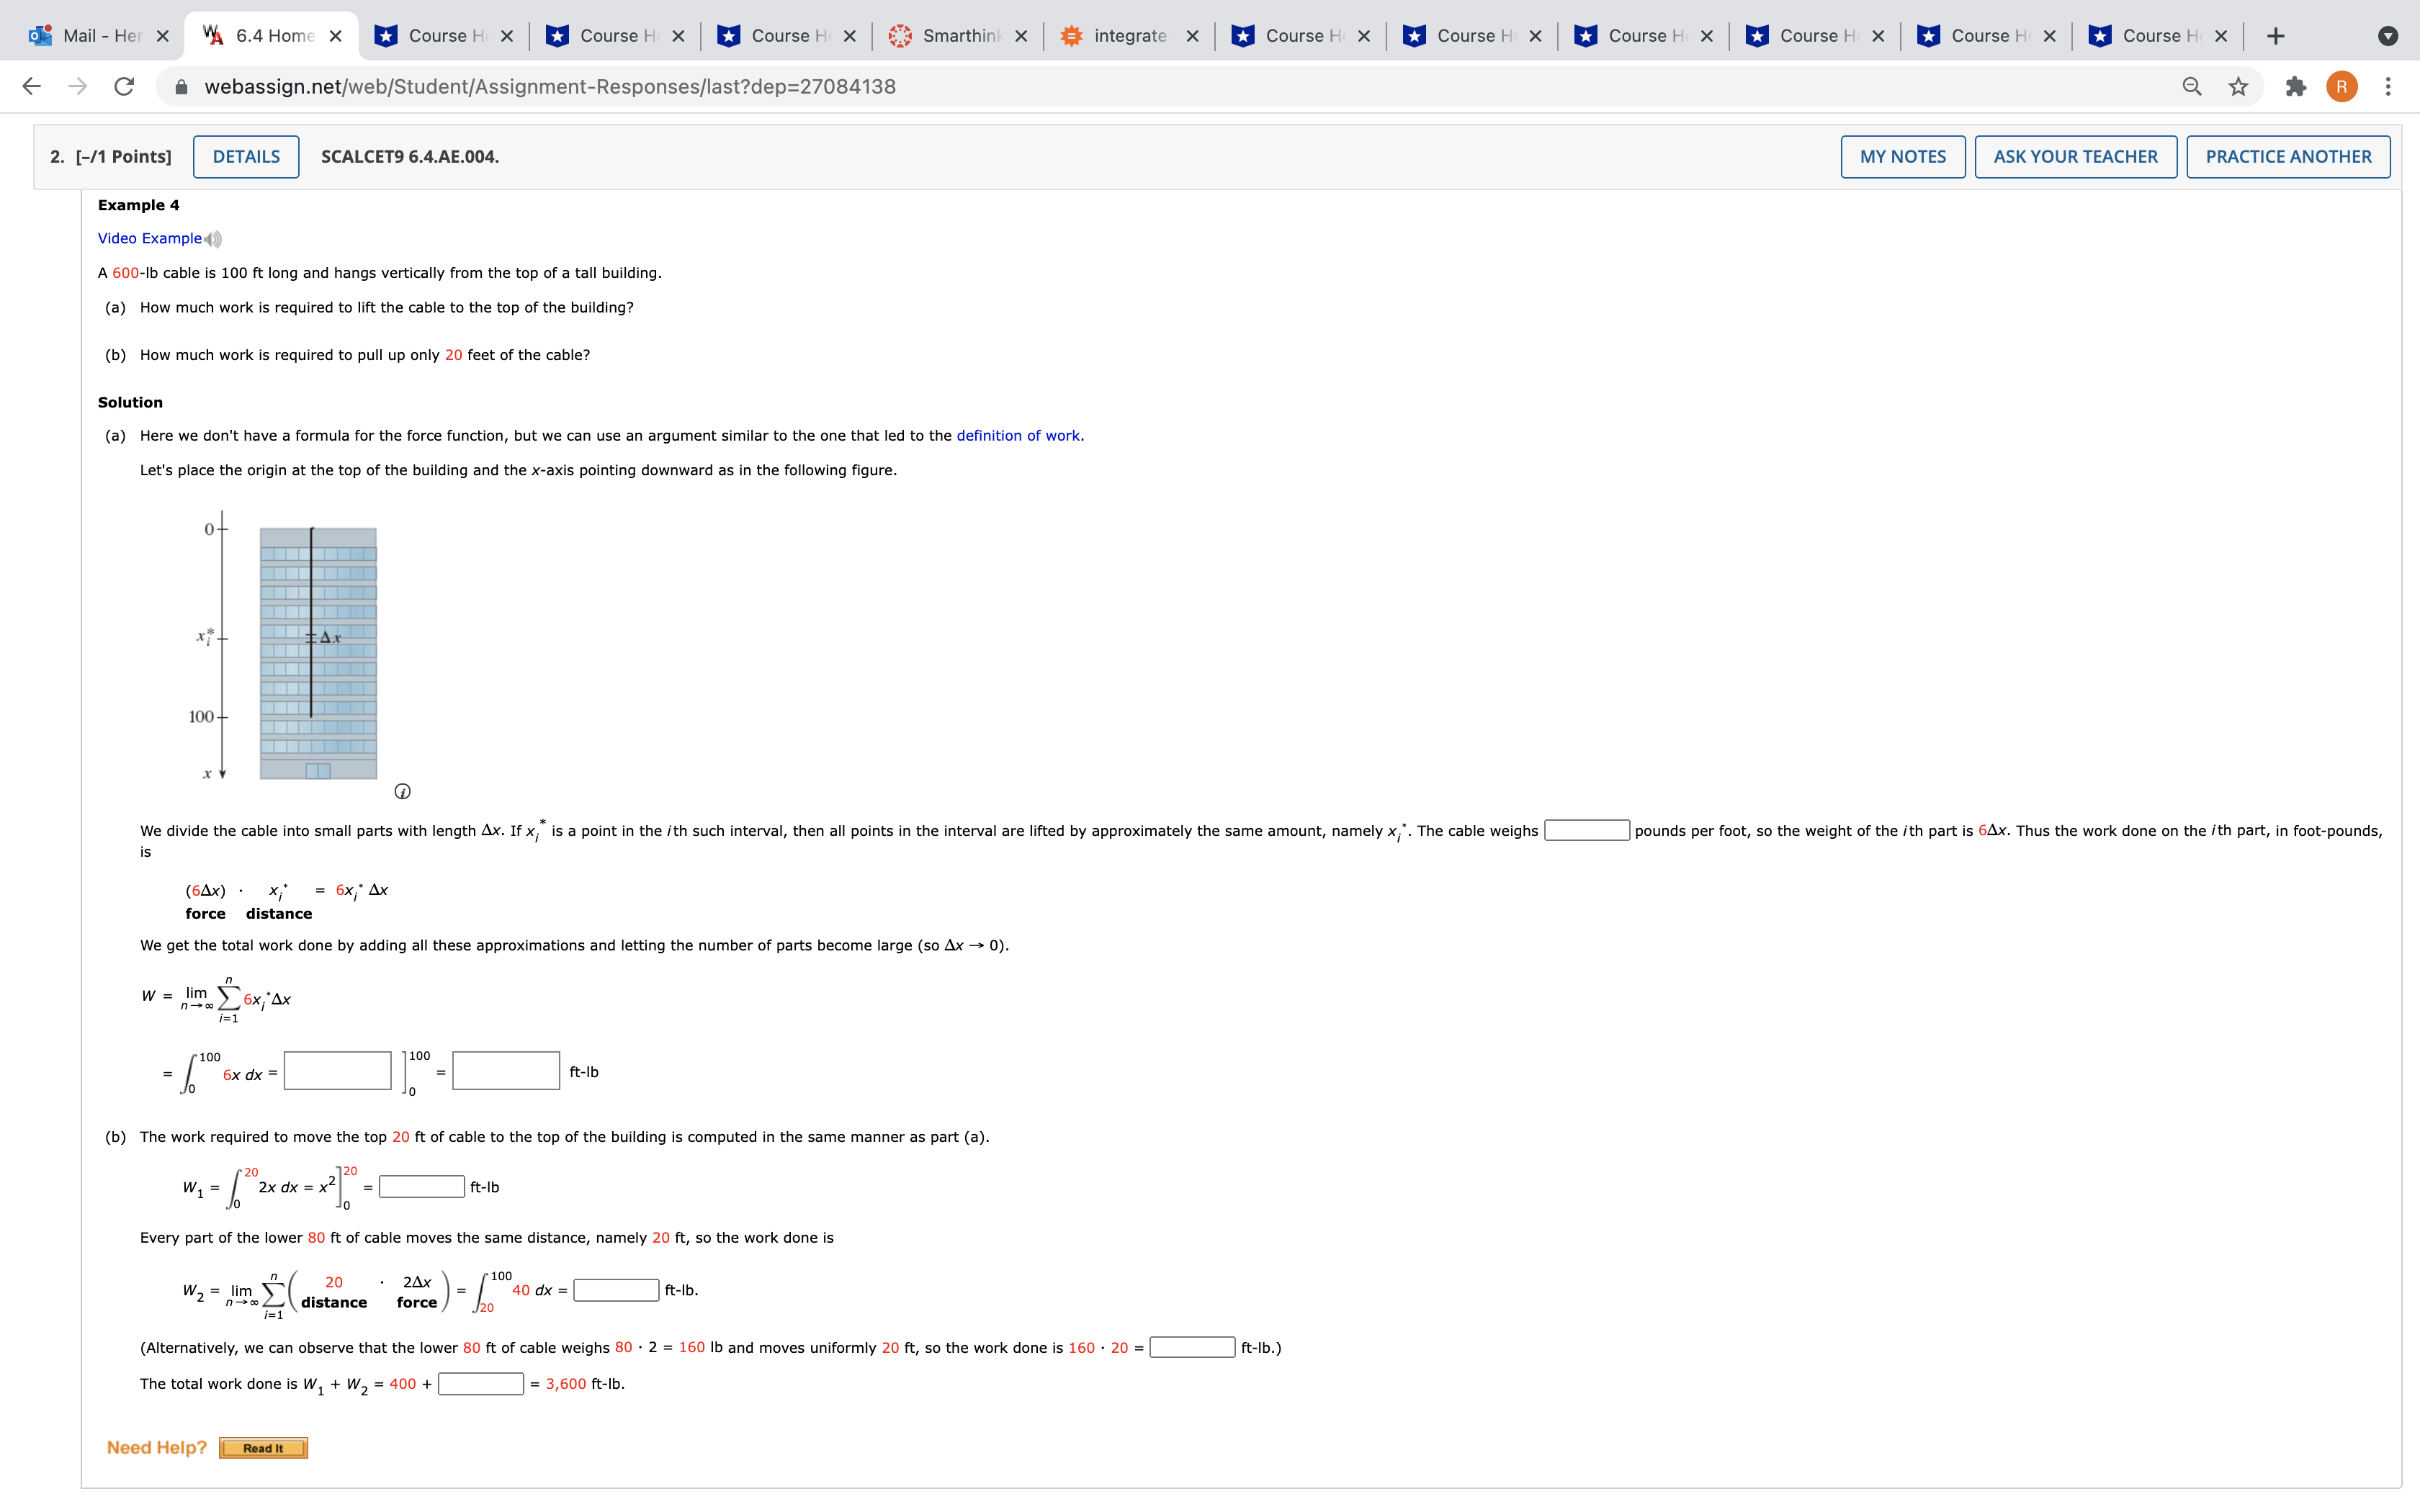This screenshot has width=2420, height=1512.
Task: Open the Video Example link
Action: click(x=152, y=238)
